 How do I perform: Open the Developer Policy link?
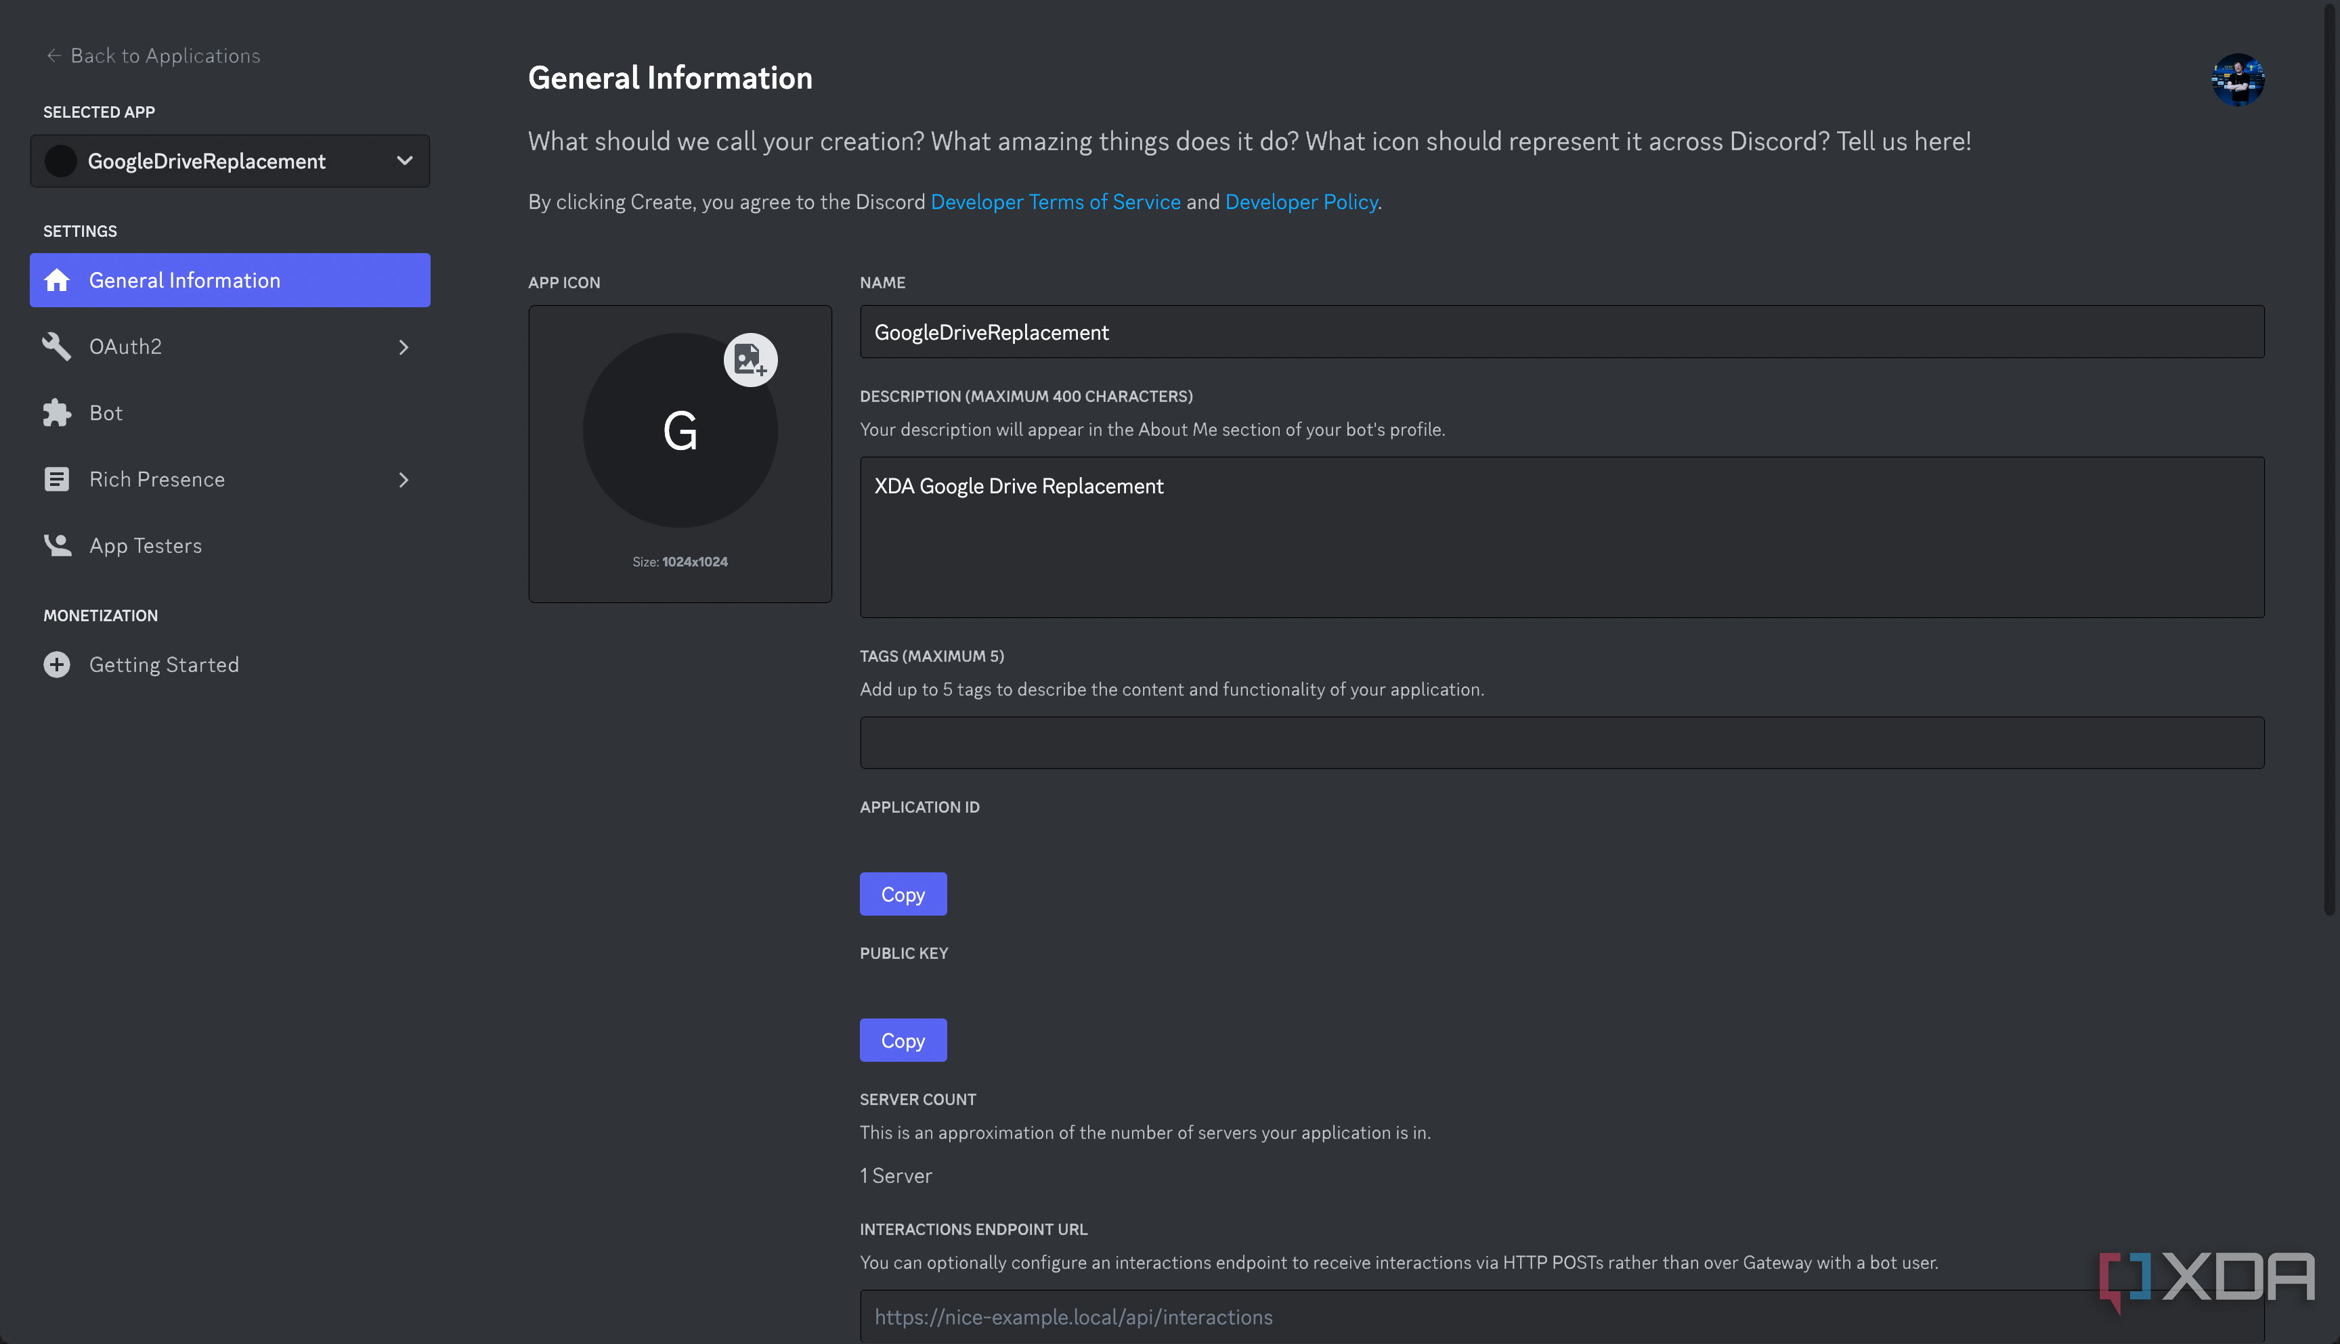tap(1300, 202)
